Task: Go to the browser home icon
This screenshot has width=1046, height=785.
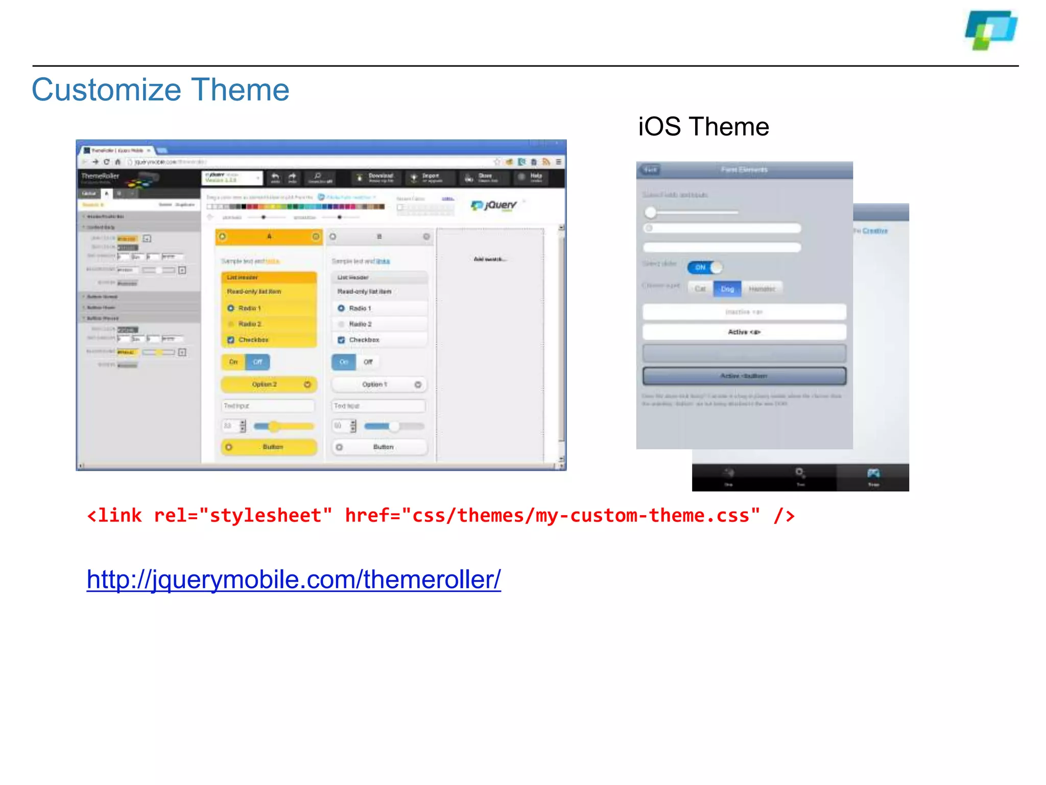Action: [117, 162]
